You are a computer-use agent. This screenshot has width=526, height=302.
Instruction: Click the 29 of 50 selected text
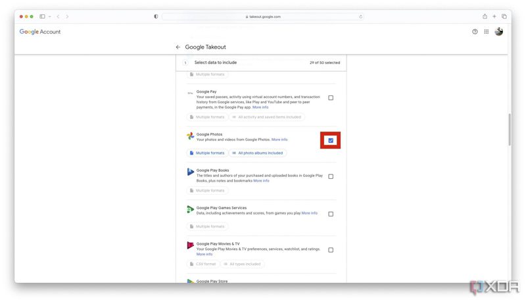click(x=325, y=63)
